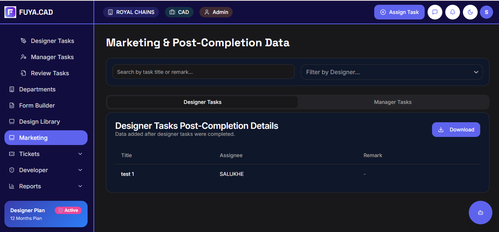This screenshot has height=232, width=499.
Task: Click the FUYA.CAD logo icon
Action: pos(10,12)
